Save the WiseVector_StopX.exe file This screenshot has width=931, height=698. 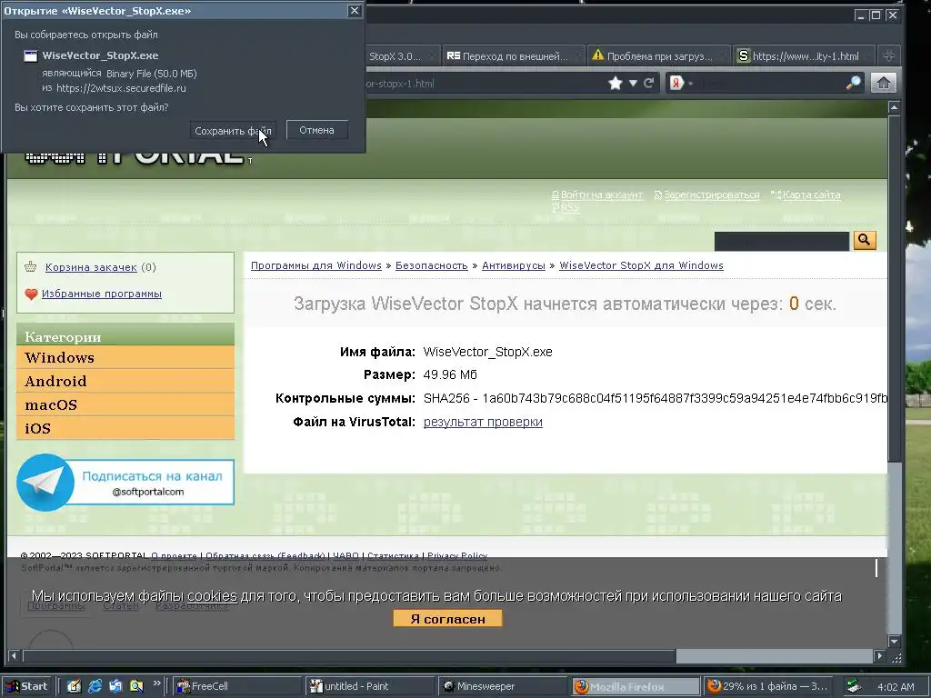[x=233, y=131]
